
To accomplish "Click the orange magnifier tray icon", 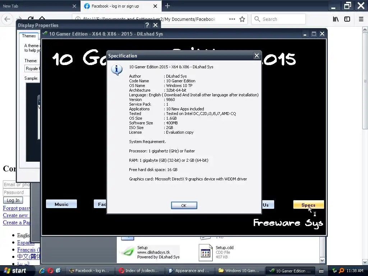I will click(x=341, y=271).
